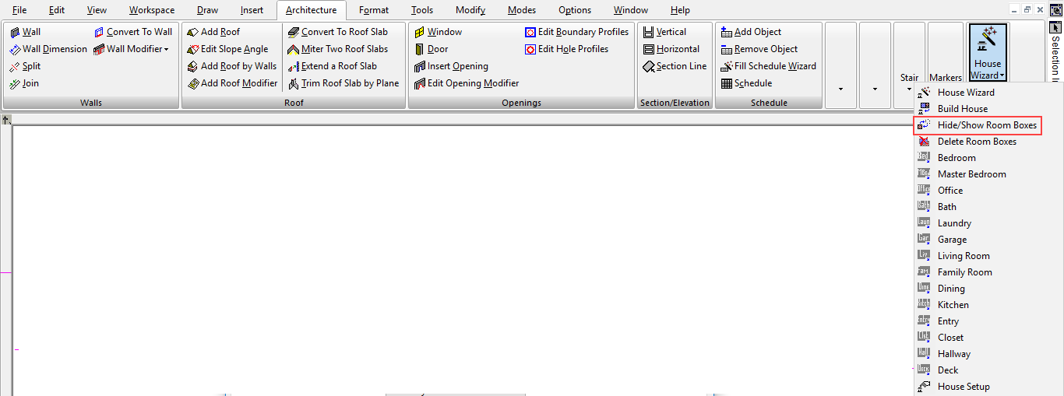The image size is (1064, 396).
Task: Select Convert To Roof Slab
Action: [338, 32]
